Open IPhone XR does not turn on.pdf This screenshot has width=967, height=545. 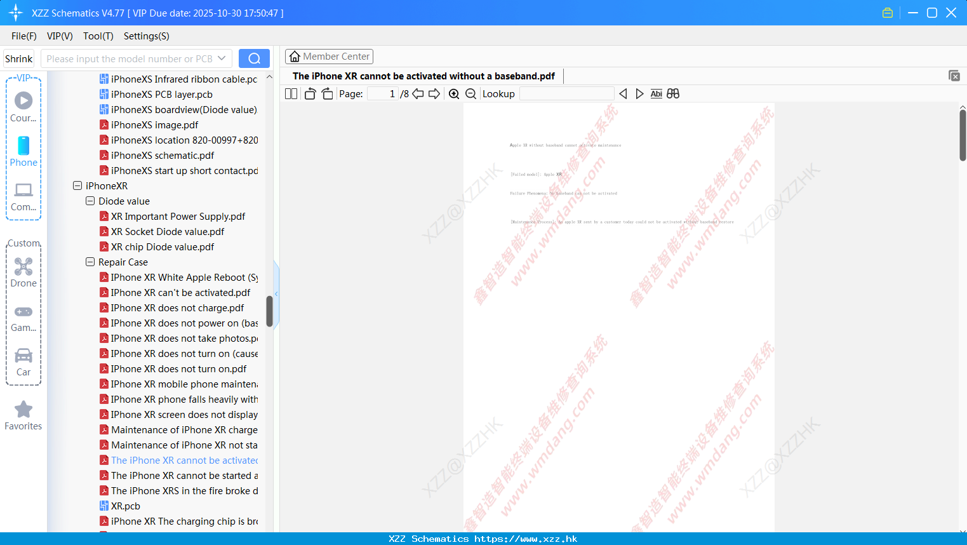click(178, 368)
